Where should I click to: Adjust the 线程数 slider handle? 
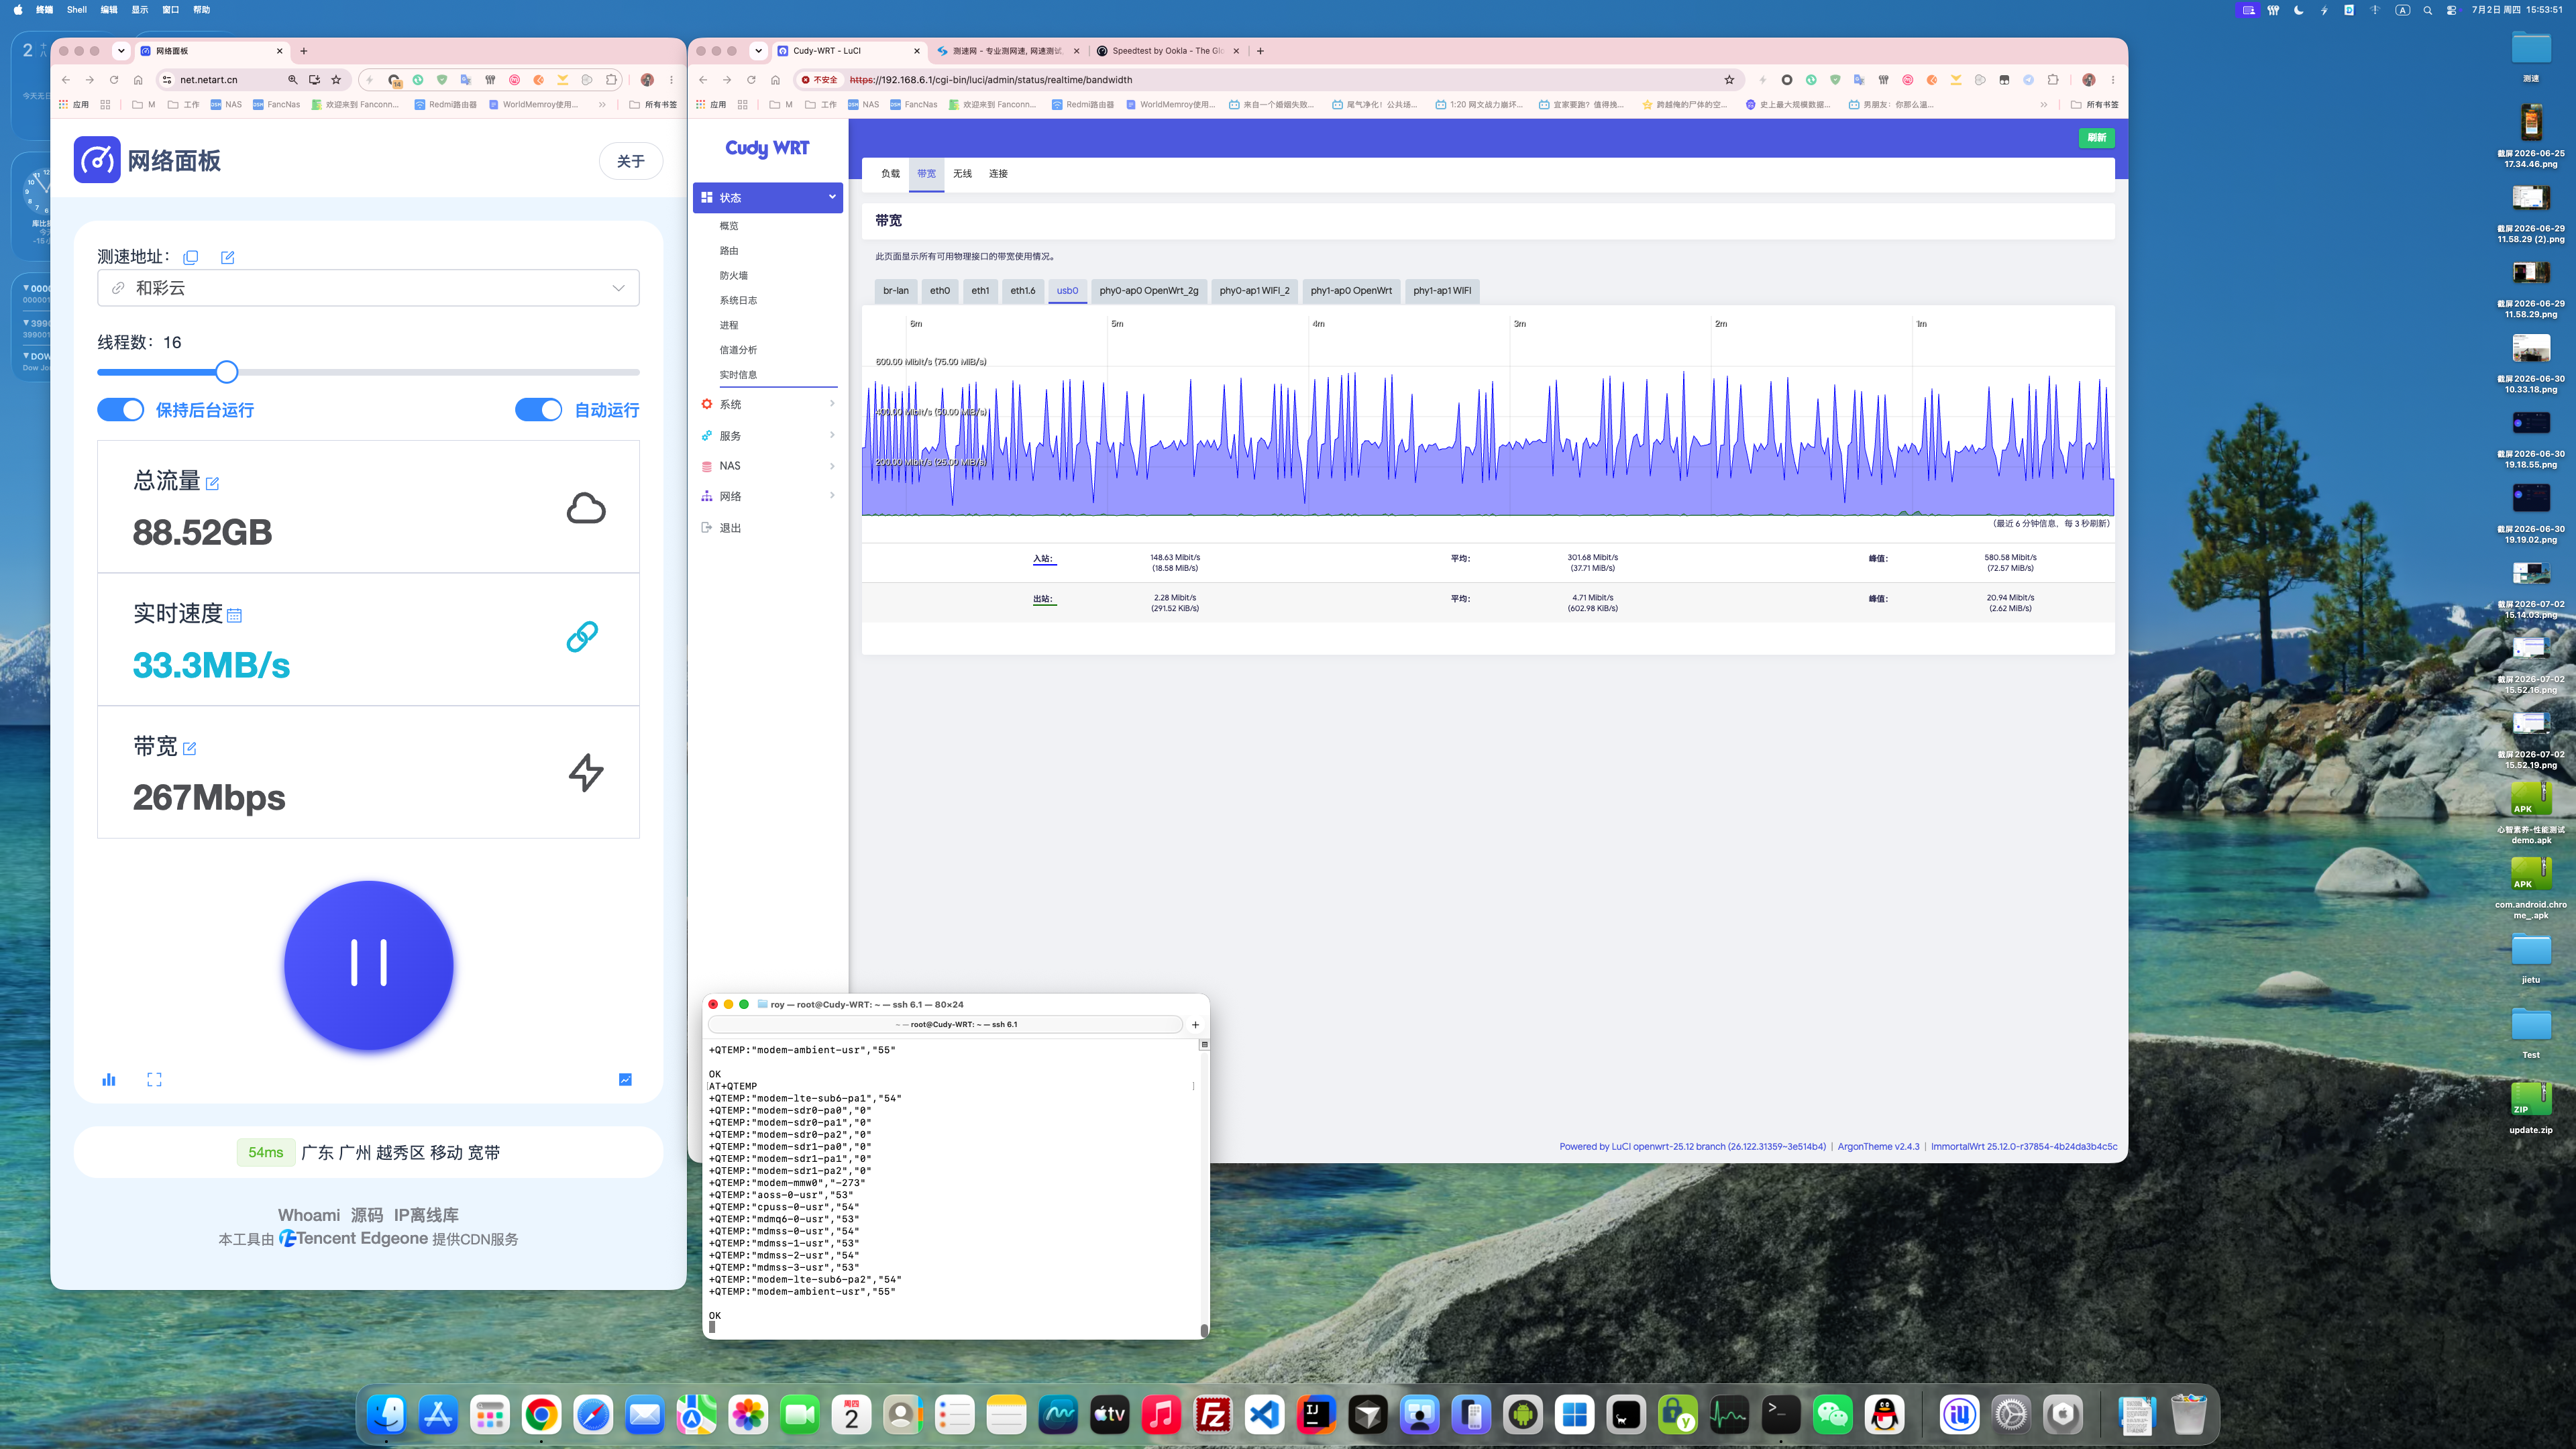click(227, 372)
